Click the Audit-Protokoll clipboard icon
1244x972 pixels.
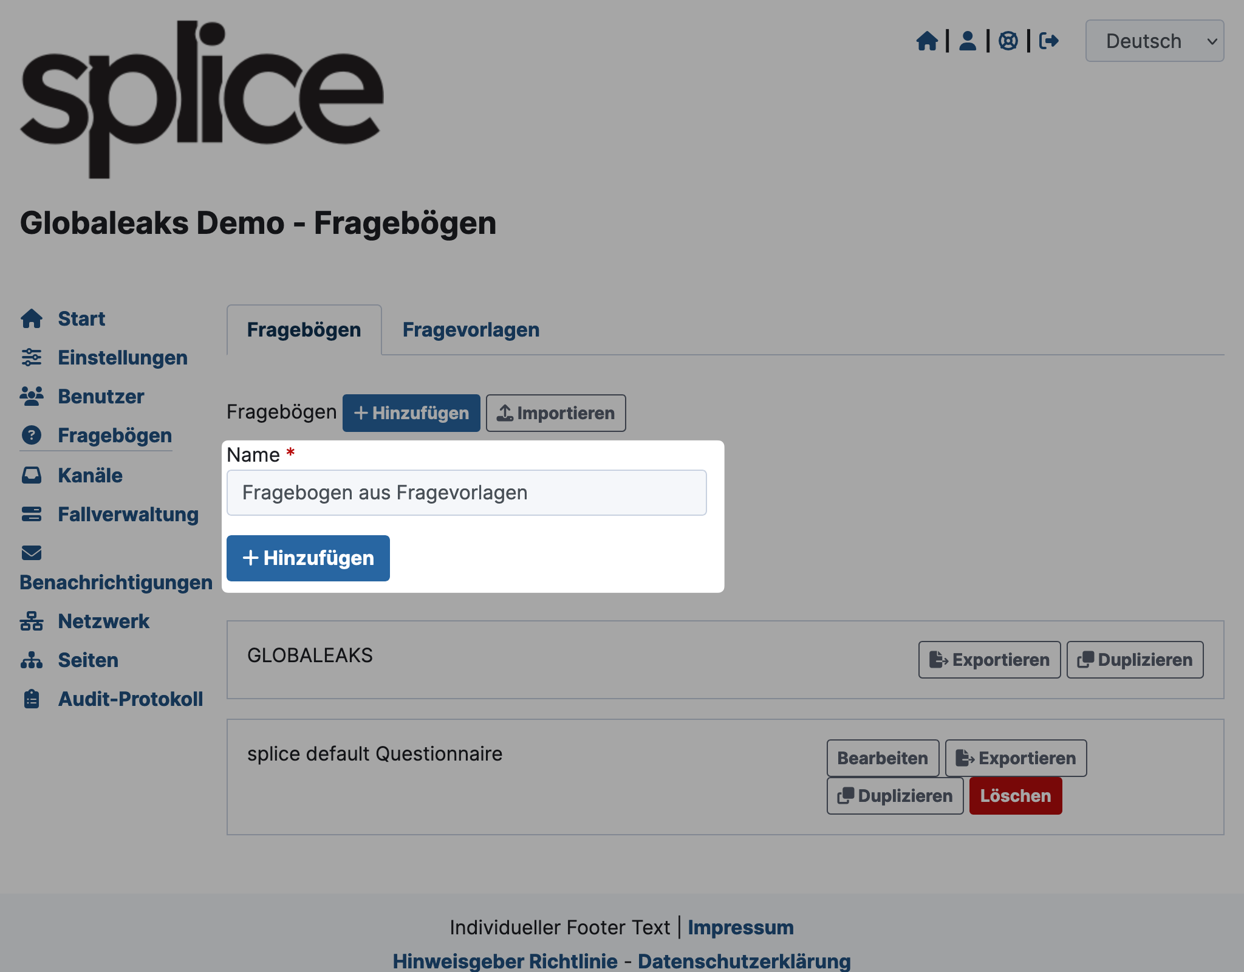(x=32, y=699)
